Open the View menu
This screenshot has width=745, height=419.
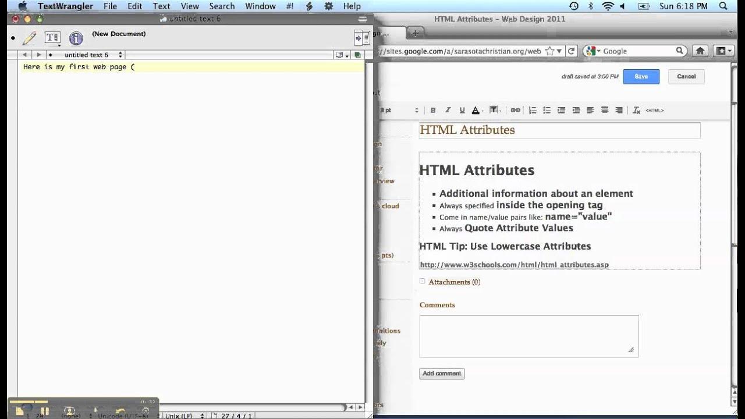coord(190,6)
